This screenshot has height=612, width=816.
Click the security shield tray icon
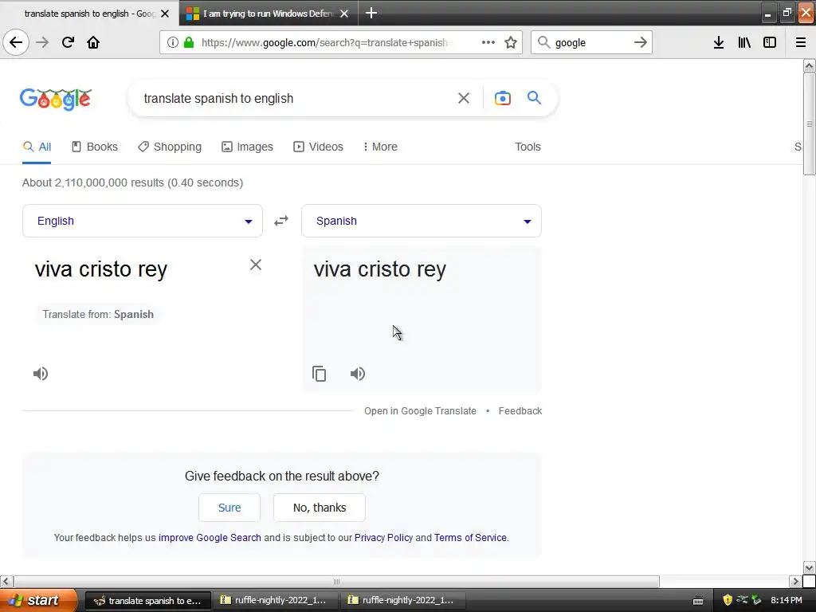(x=728, y=600)
